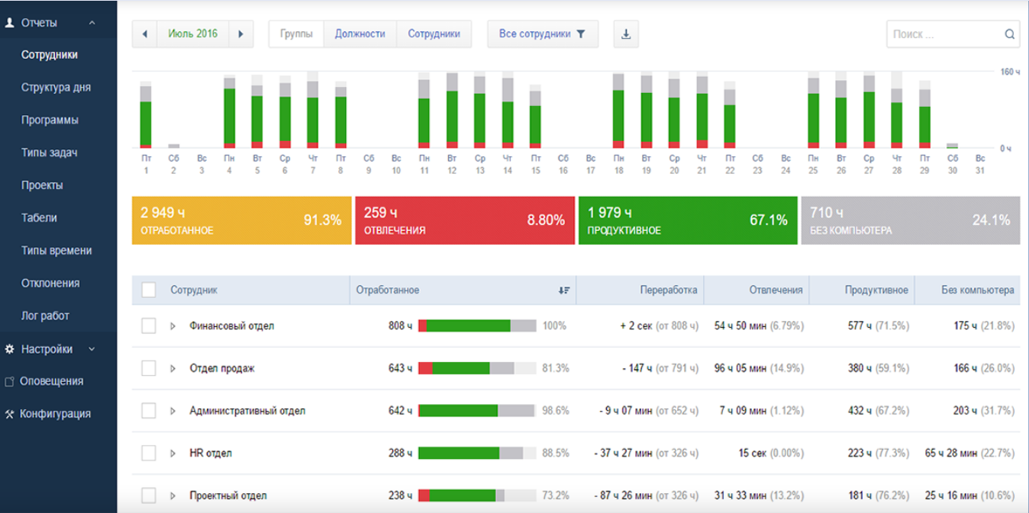Click the Оповещения sidebar icon
The width and height of the screenshot is (1029, 513).
9,382
